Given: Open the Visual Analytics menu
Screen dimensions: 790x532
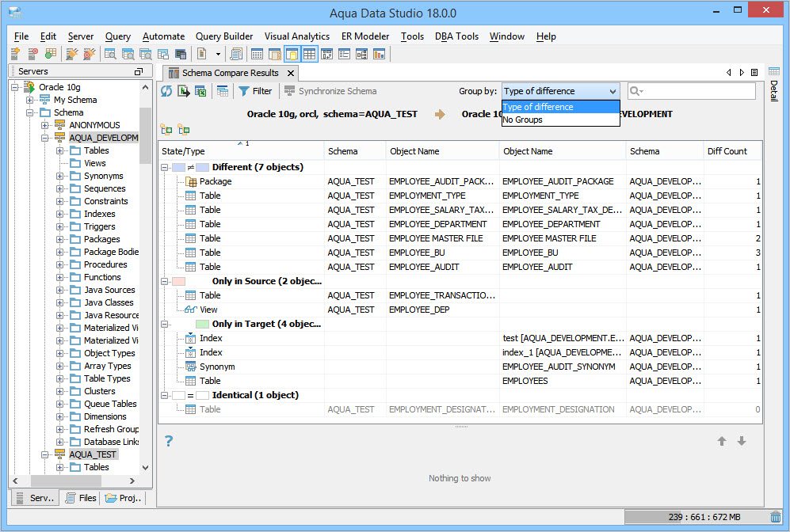Looking at the screenshot, I should click(x=297, y=36).
